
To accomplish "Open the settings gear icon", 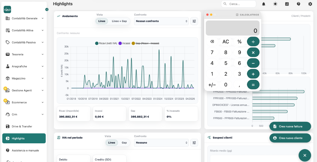I will [310, 4].
